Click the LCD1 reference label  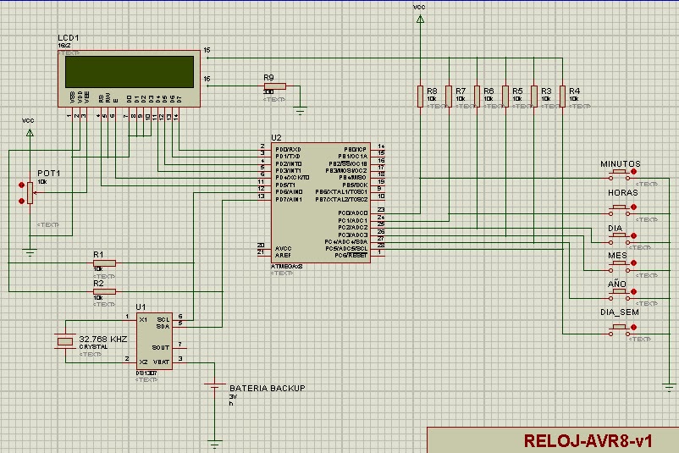[69, 38]
